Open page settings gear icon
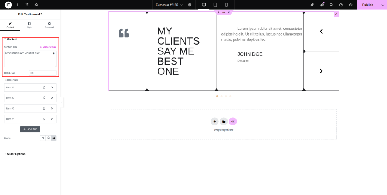 tap(190, 5)
